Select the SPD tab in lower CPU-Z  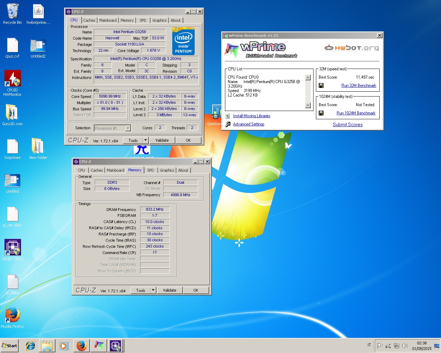151,170
